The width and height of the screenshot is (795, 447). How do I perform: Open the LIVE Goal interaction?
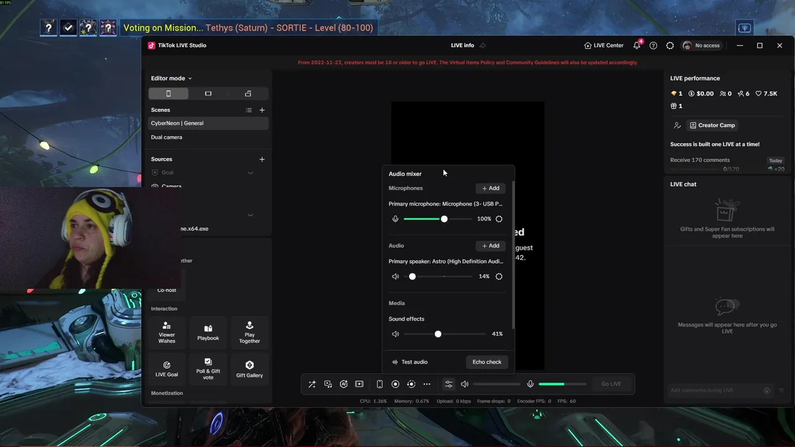(x=166, y=369)
